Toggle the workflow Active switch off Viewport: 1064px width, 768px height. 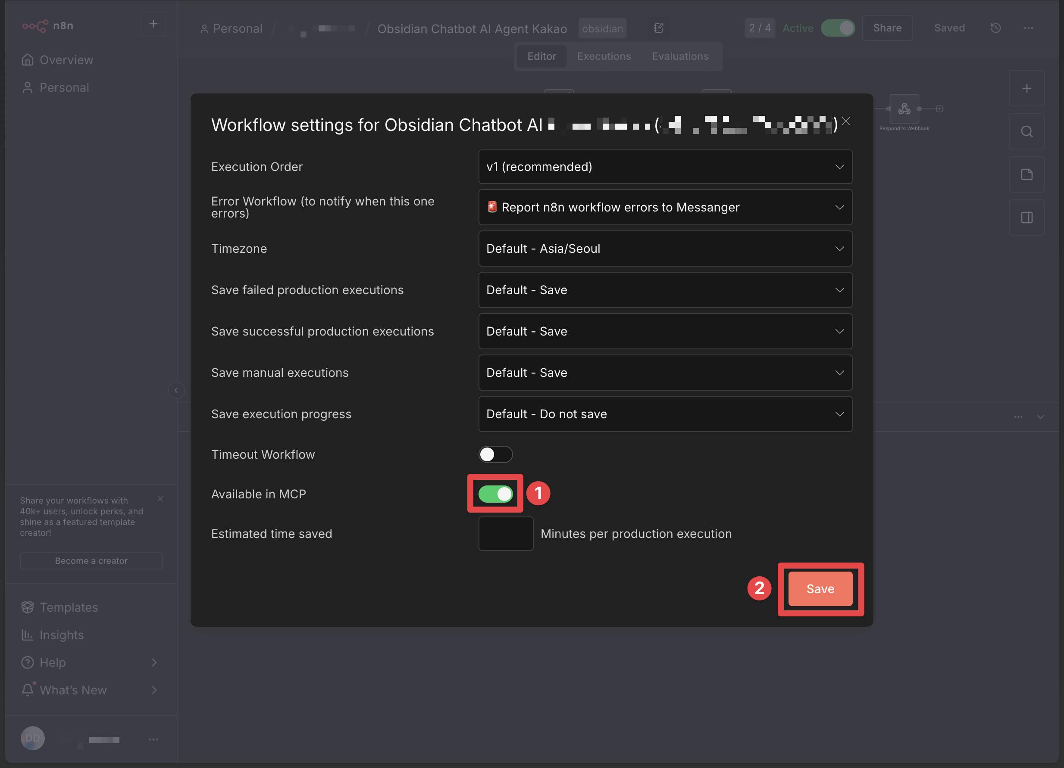click(838, 28)
